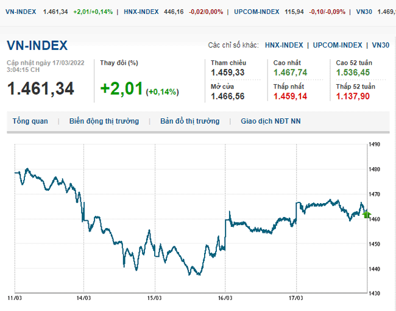Open the Tổng quan tab

point(30,121)
